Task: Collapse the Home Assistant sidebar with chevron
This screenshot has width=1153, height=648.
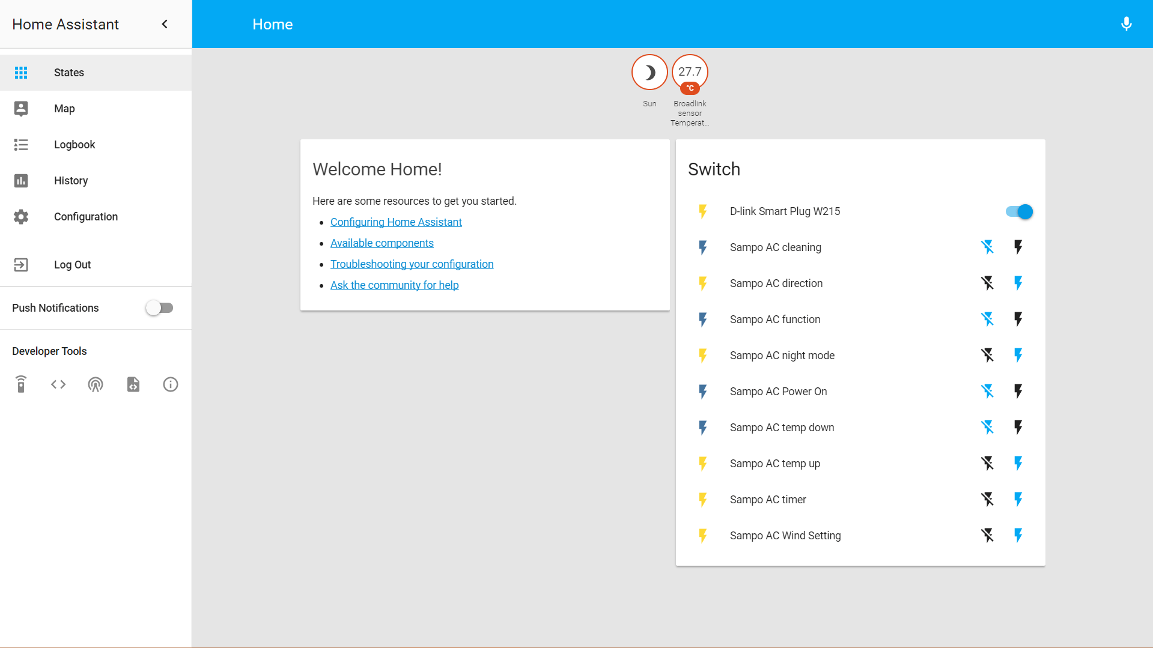Action: click(x=165, y=24)
